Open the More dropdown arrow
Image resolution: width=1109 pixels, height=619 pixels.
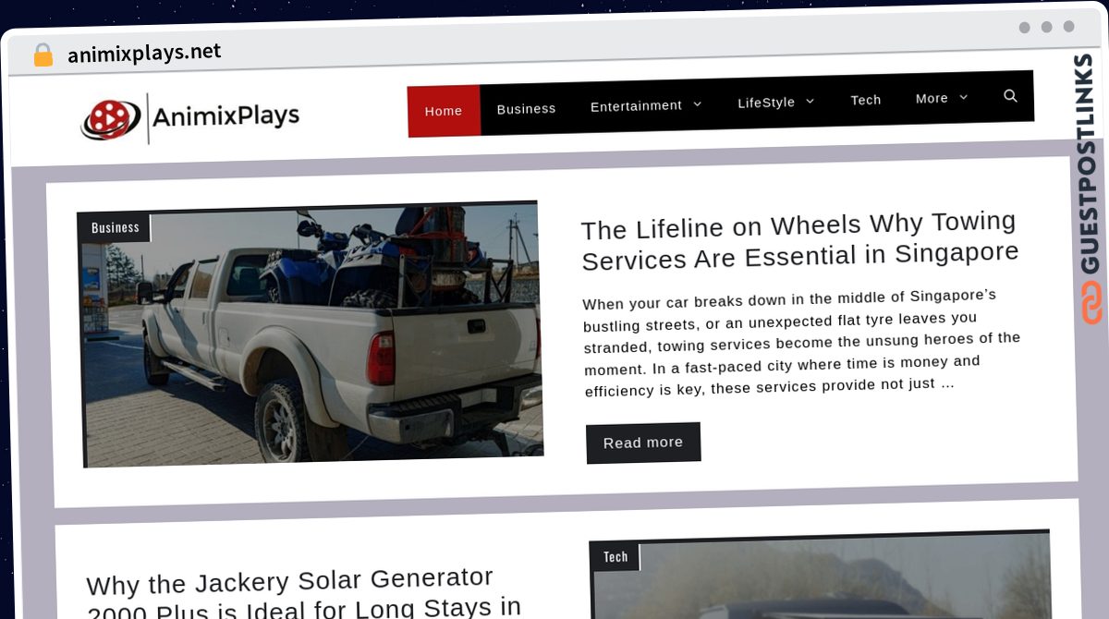click(964, 97)
